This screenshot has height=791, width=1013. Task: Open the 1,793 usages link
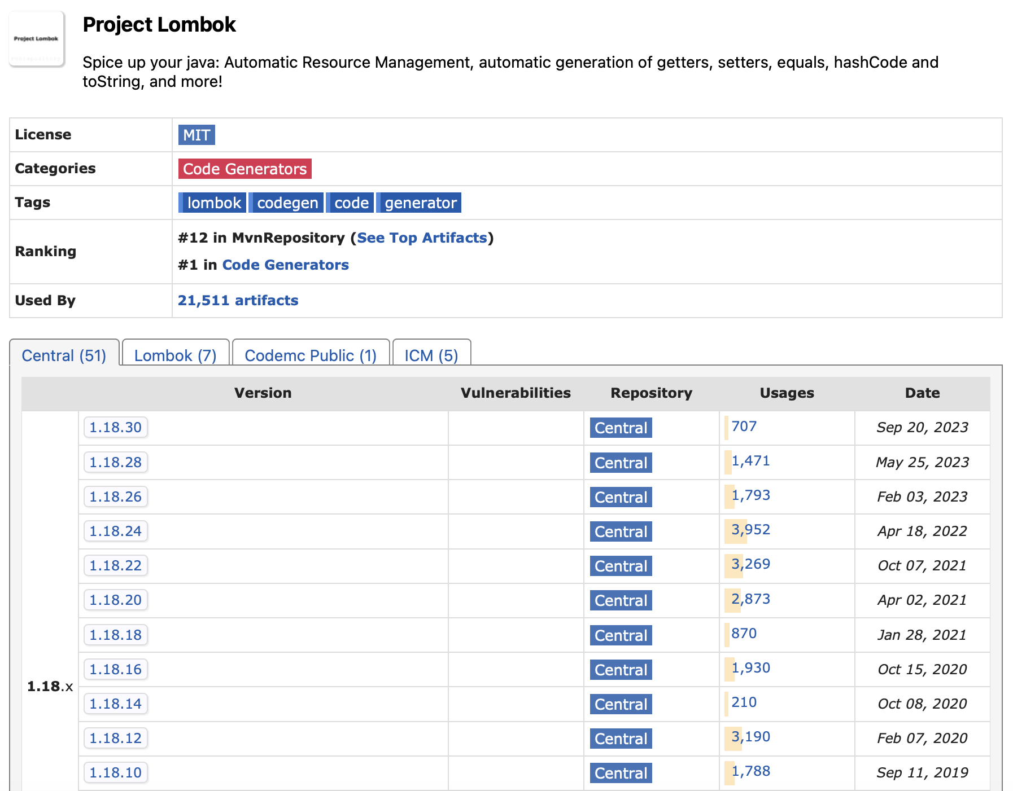750,495
